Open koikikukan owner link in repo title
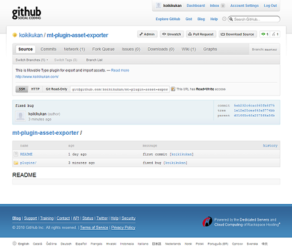Viewport: 292px width, 249px height. click(x=31, y=35)
